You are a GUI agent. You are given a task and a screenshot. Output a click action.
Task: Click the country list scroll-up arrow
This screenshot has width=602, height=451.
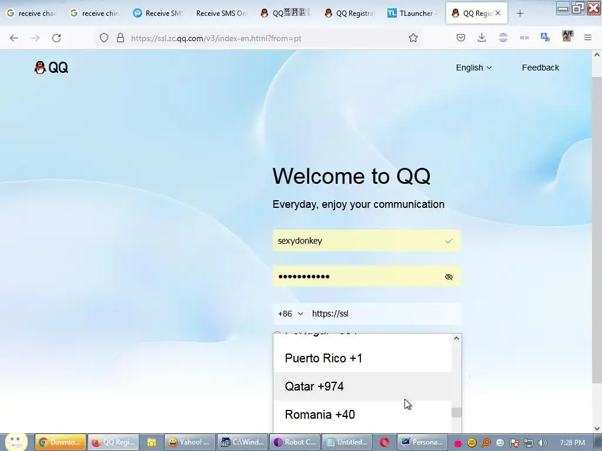(x=456, y=338)
